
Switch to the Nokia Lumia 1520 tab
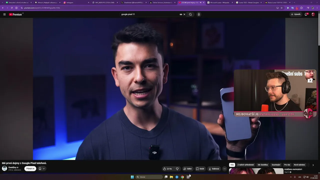point(278,2)
